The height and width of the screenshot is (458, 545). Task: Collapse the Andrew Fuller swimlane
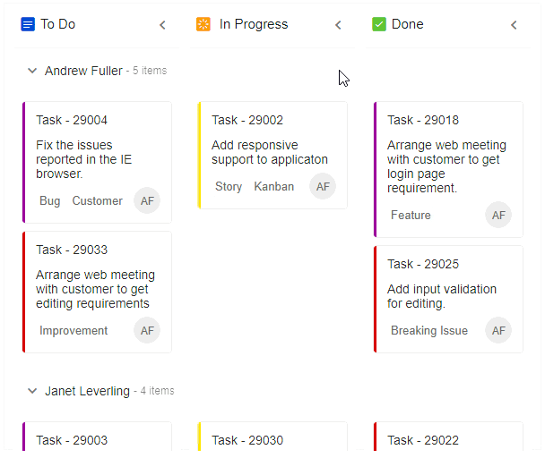(x=32, y=71)
